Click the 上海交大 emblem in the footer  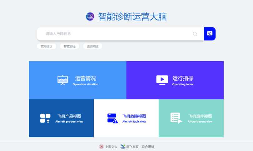(101, 147)
